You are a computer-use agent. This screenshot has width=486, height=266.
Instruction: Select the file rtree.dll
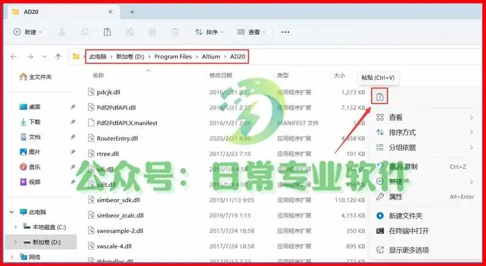click(x=108, y=154)
